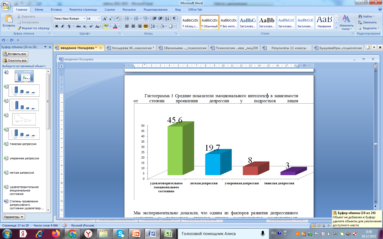Show paragraph marks with the ¶ button
Screen dimensions: 383x239
tap(174, 19)
